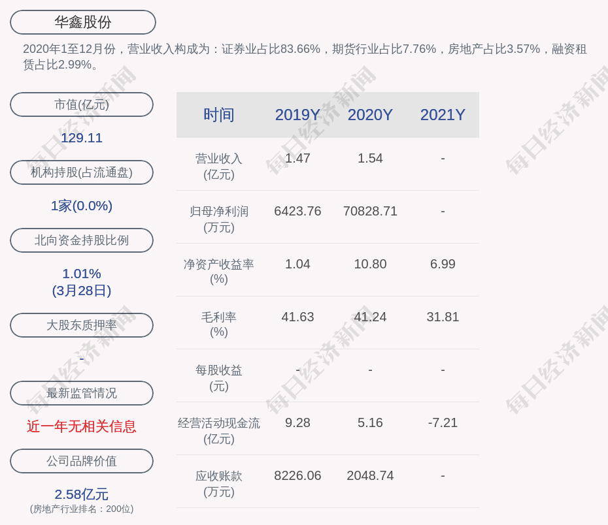Click receivables value 8226.06
The image size is (608, 525).
pyautogui.click(x=297, y=475)
